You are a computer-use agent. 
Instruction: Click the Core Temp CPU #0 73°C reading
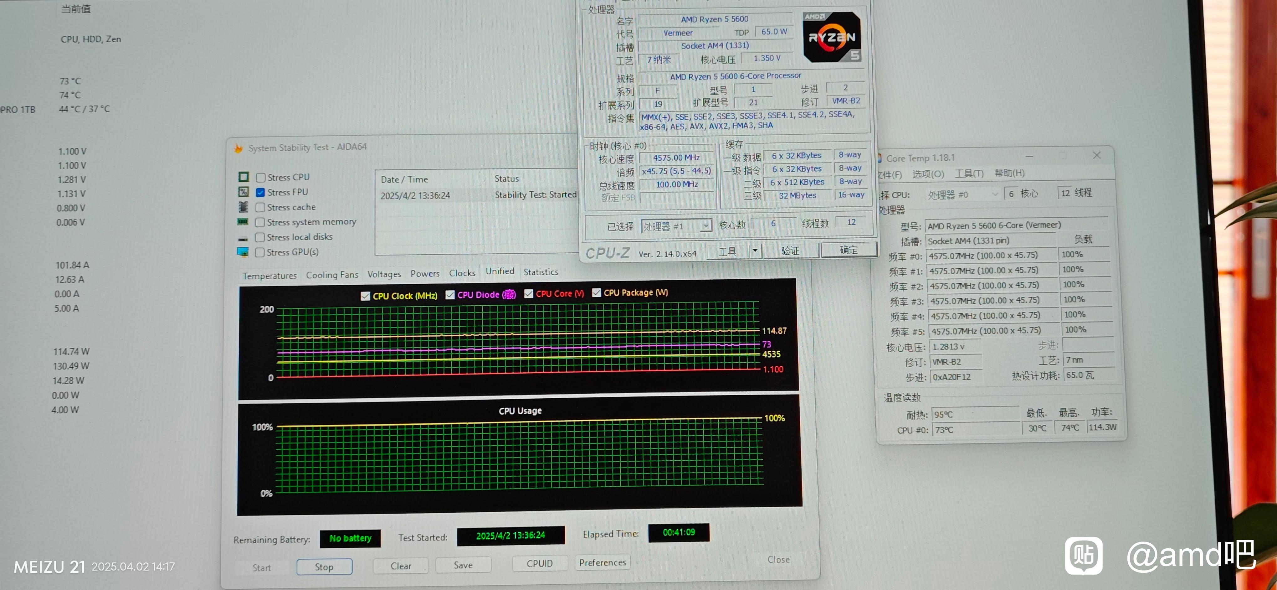pos(976,430)
